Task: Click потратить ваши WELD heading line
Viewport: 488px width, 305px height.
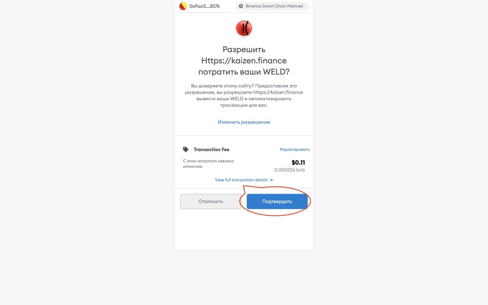Action: [244, 72]
